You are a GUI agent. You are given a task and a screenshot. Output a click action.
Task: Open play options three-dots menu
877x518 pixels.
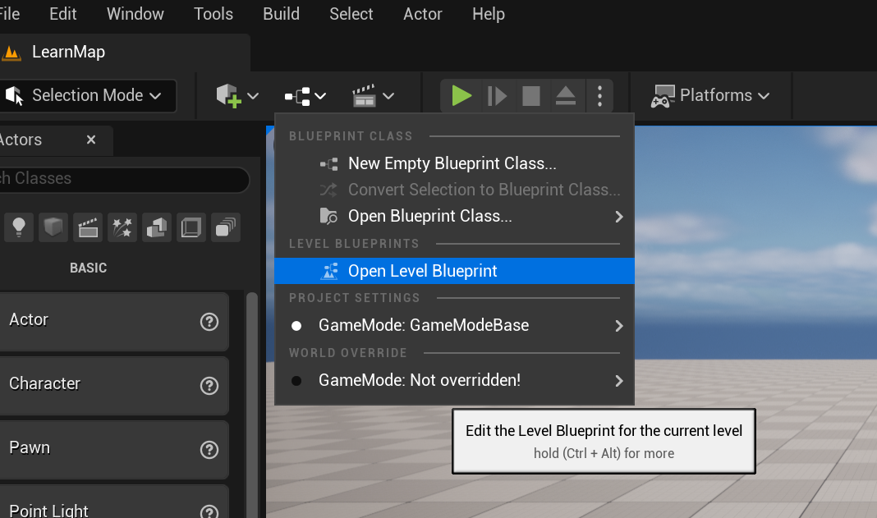[599, 96]
